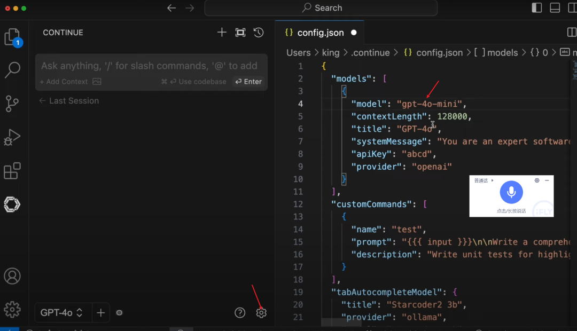Open the GPT-4o model selector
The image size is (577, 331).
(62, 312)
